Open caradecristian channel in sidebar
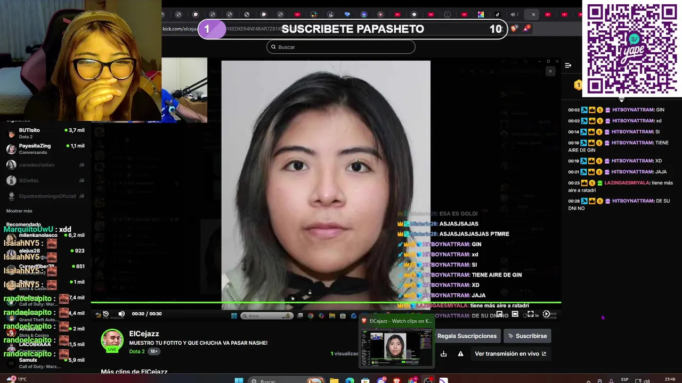The width and height of the screenshot is (682, 383). point(45,165)
